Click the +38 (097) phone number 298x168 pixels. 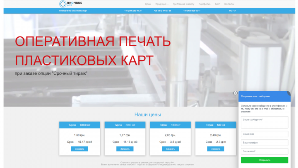[163, 11]
